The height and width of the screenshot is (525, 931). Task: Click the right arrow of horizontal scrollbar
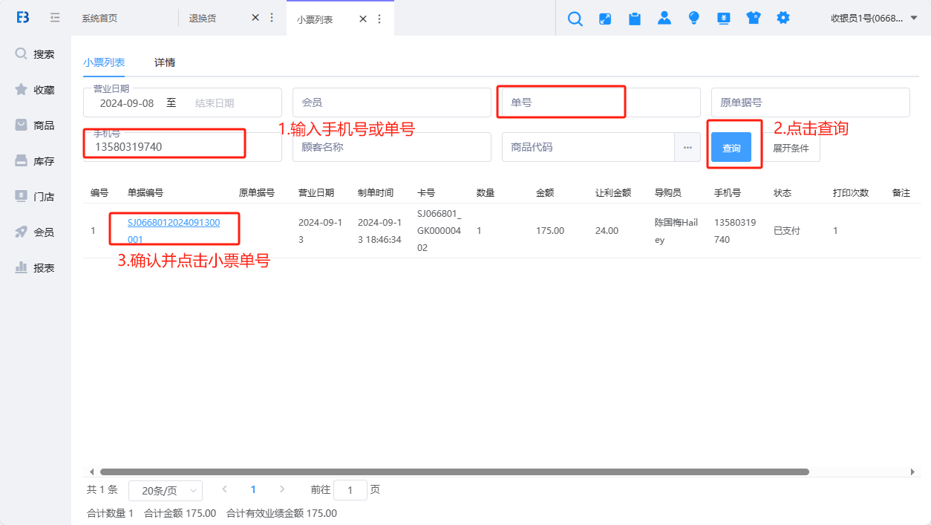[912, 472]
